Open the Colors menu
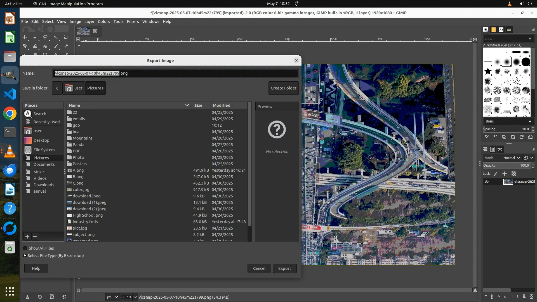Image resolution: width=537 pixels, height=302 pixels. [x=104, y=22]
